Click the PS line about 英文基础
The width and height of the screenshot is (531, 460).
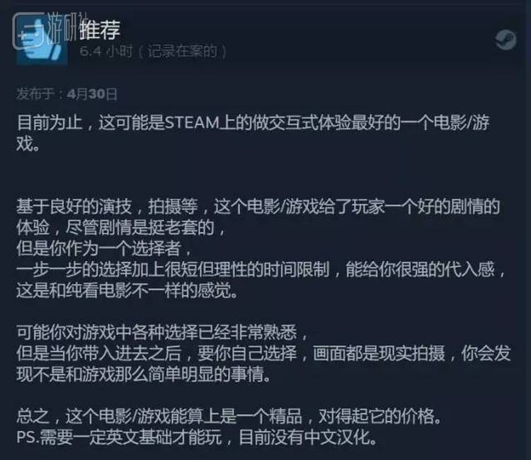click(197, 437)
